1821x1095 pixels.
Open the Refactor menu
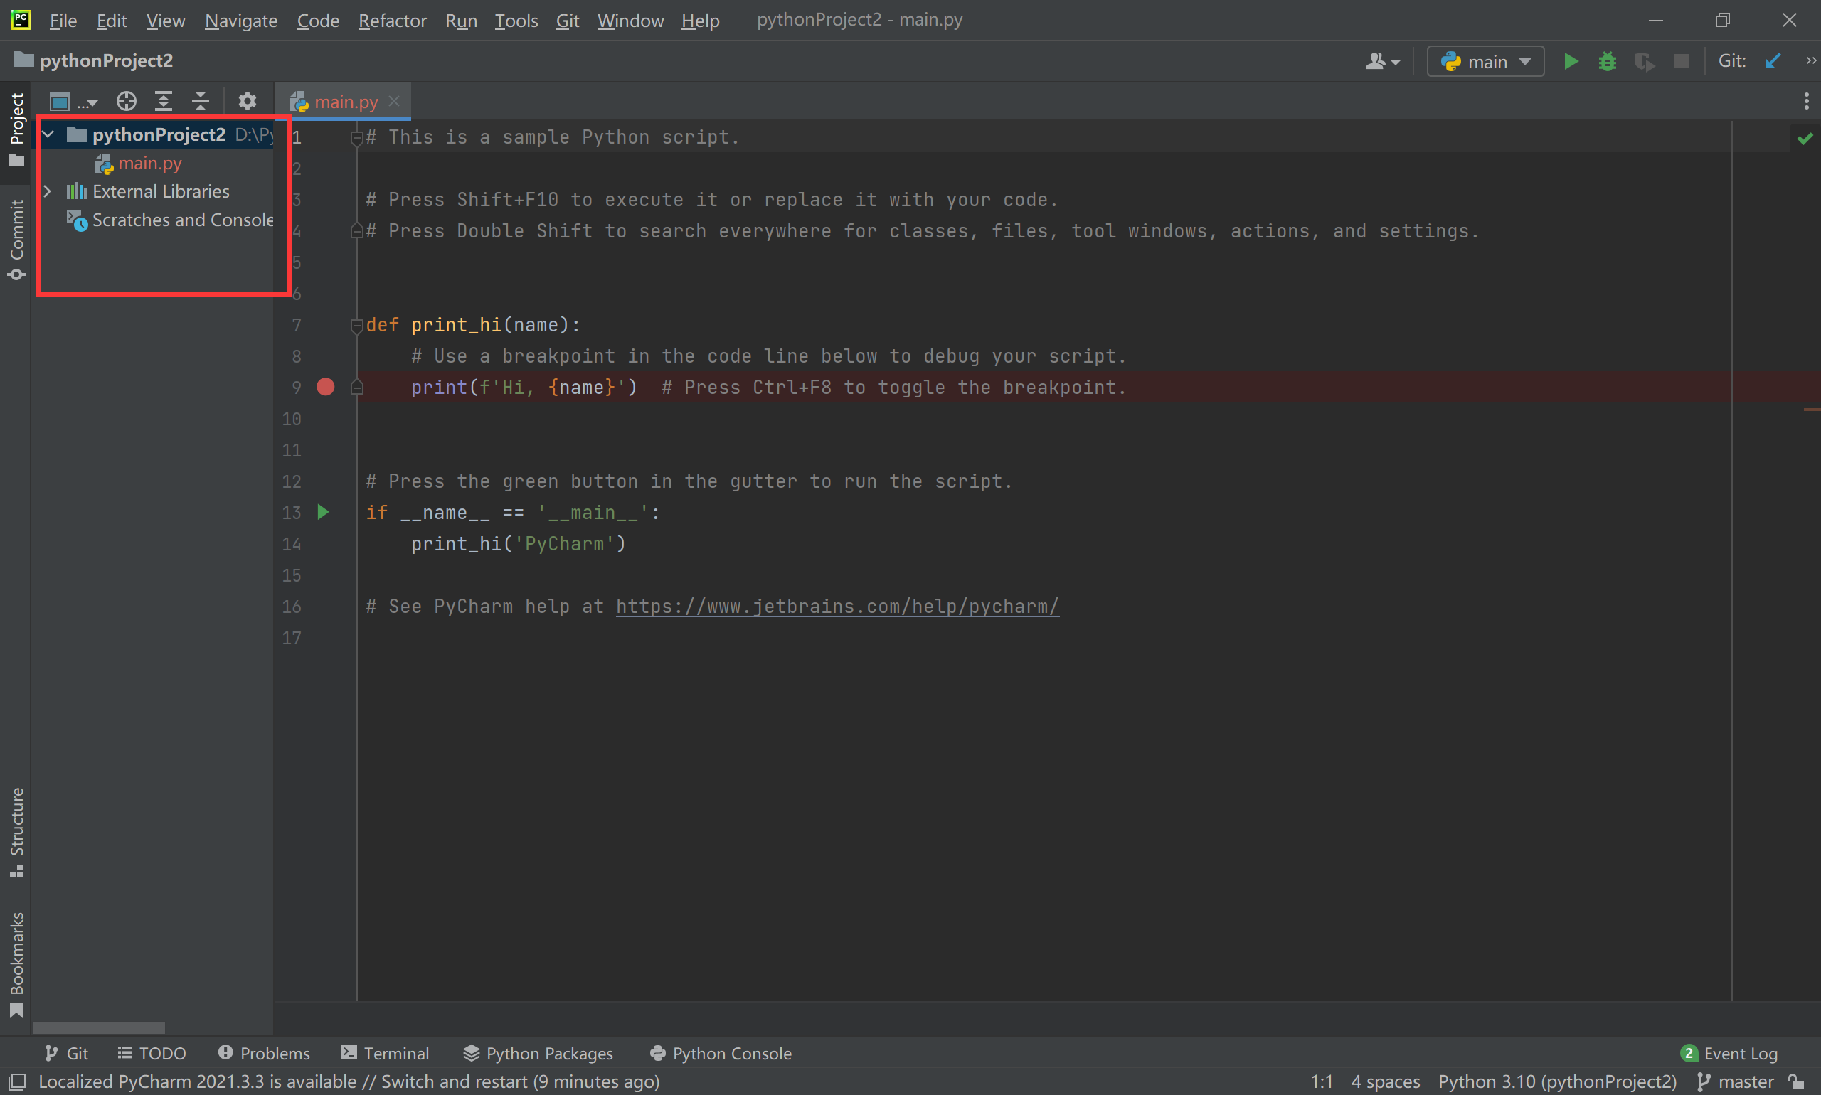click(x=392, y=20)
